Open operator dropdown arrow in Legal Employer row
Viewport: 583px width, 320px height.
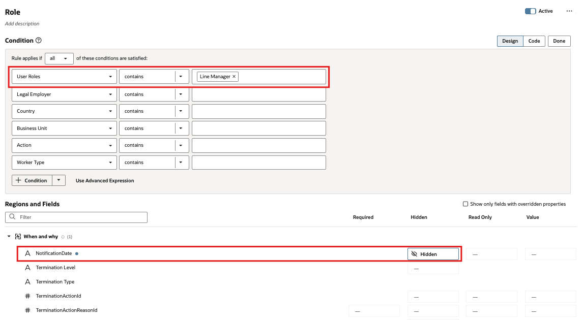181,94
